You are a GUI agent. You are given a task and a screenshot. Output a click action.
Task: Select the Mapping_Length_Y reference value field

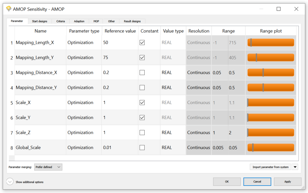coord(120,58)
